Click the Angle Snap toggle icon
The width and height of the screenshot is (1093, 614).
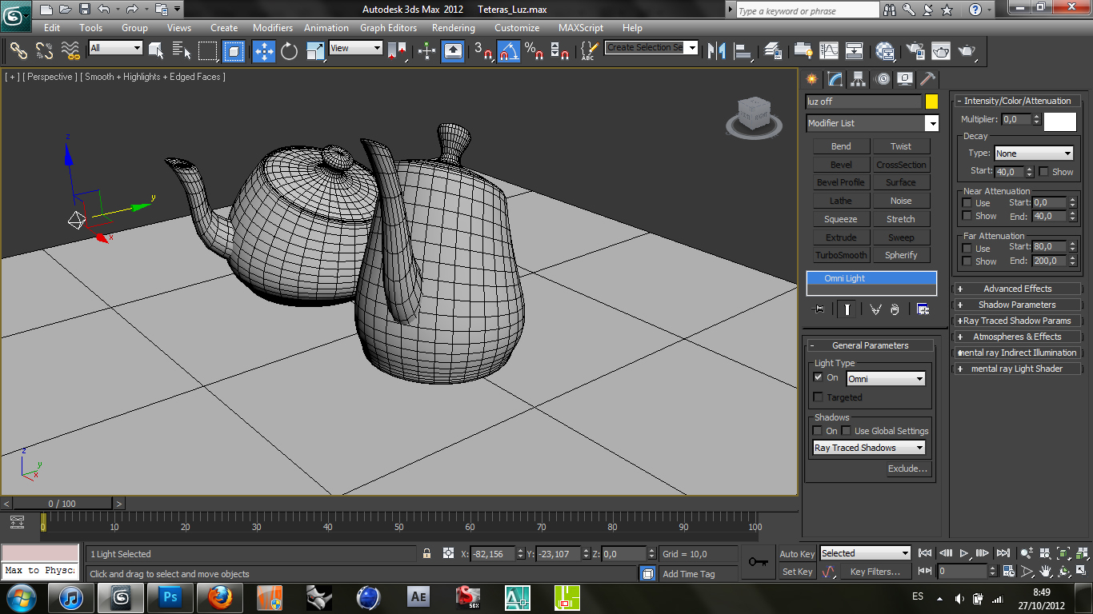509,51
